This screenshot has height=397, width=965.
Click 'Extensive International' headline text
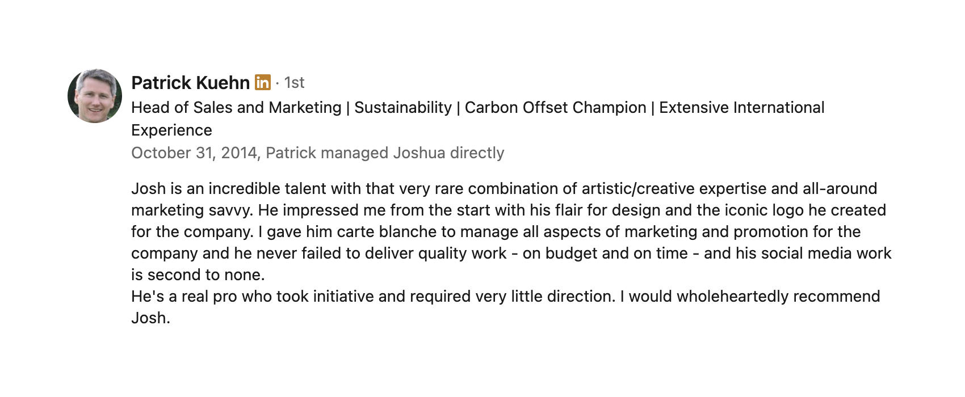point(741,108)
